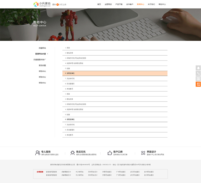Click the phone icon in floating sidebar
The width and height of the screenshot is (201, 183).
198,73
